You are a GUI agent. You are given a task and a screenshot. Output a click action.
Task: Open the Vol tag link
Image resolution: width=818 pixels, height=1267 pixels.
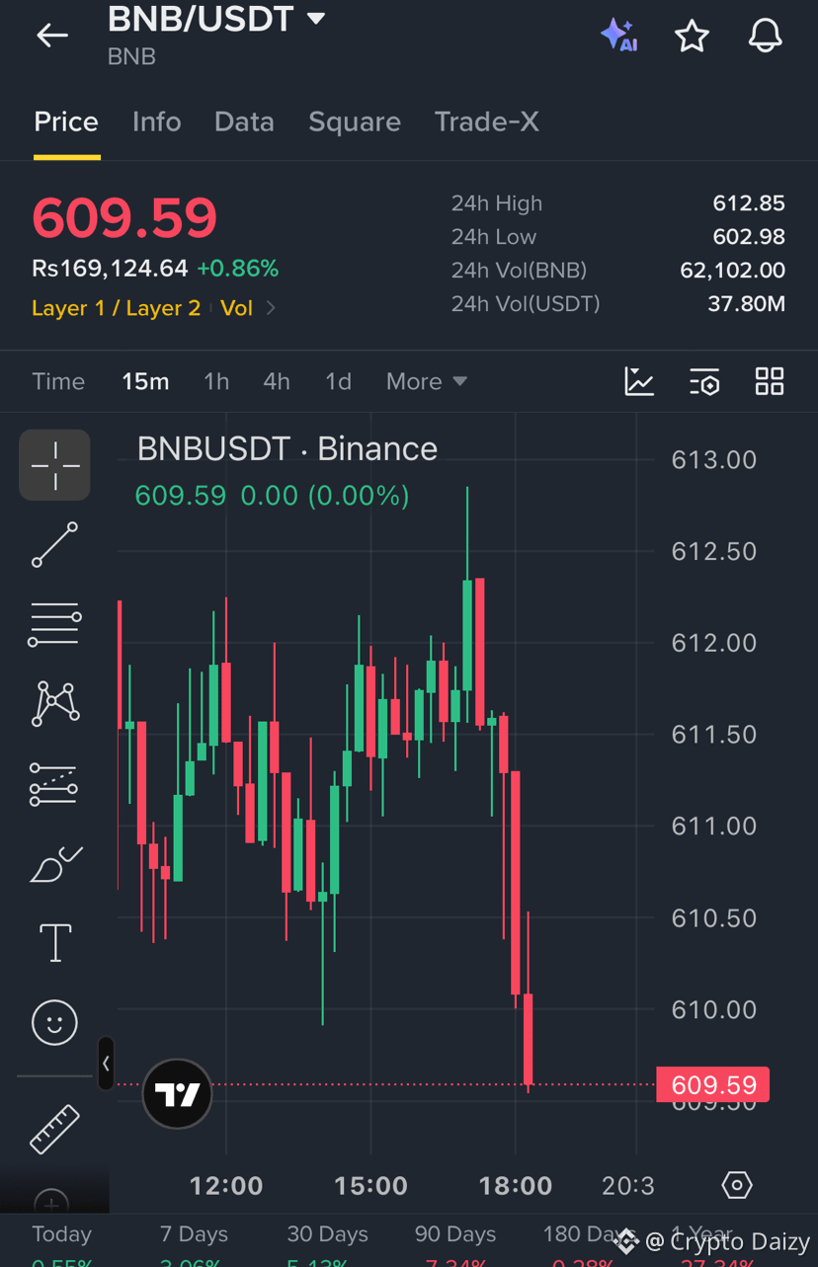(x=237, y=308)
